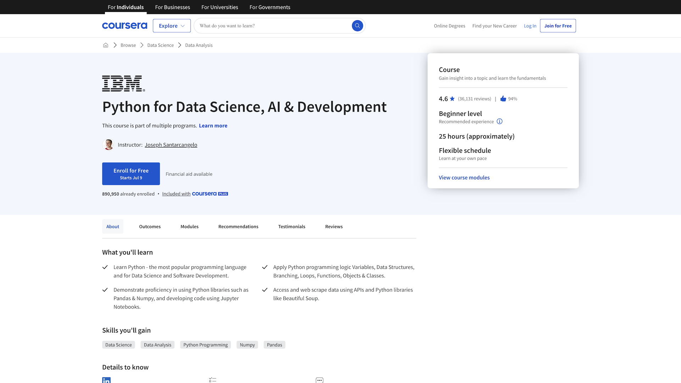Click the Data Analysis skill tag

click(x=157, y=345)
